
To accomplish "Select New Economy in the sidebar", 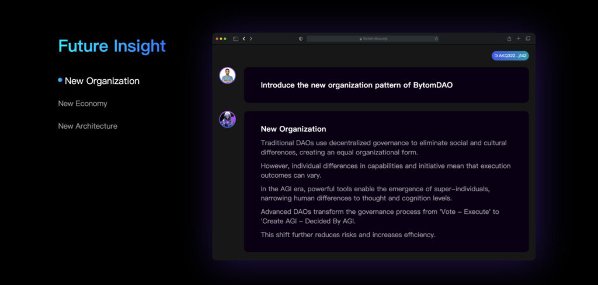I will (83, 104).
